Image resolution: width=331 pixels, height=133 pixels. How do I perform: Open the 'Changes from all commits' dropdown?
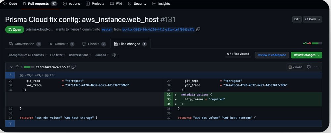point(28,55)
